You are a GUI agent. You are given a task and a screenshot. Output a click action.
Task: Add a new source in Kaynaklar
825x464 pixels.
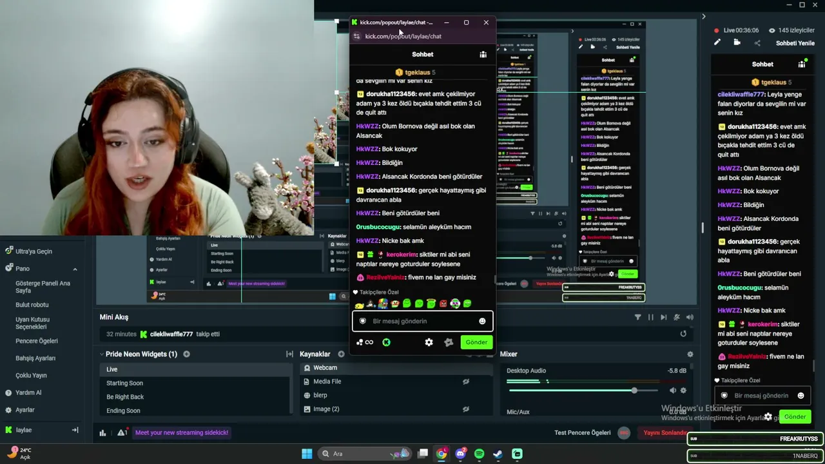click(342, 354)
